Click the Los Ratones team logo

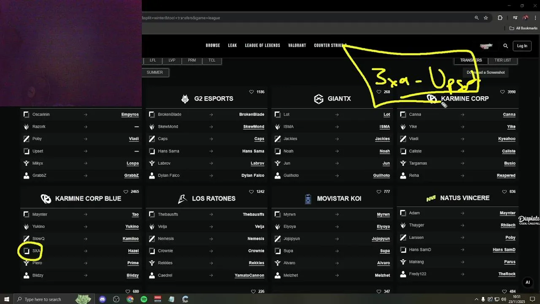pyautogui.click(x=182, y=198)
